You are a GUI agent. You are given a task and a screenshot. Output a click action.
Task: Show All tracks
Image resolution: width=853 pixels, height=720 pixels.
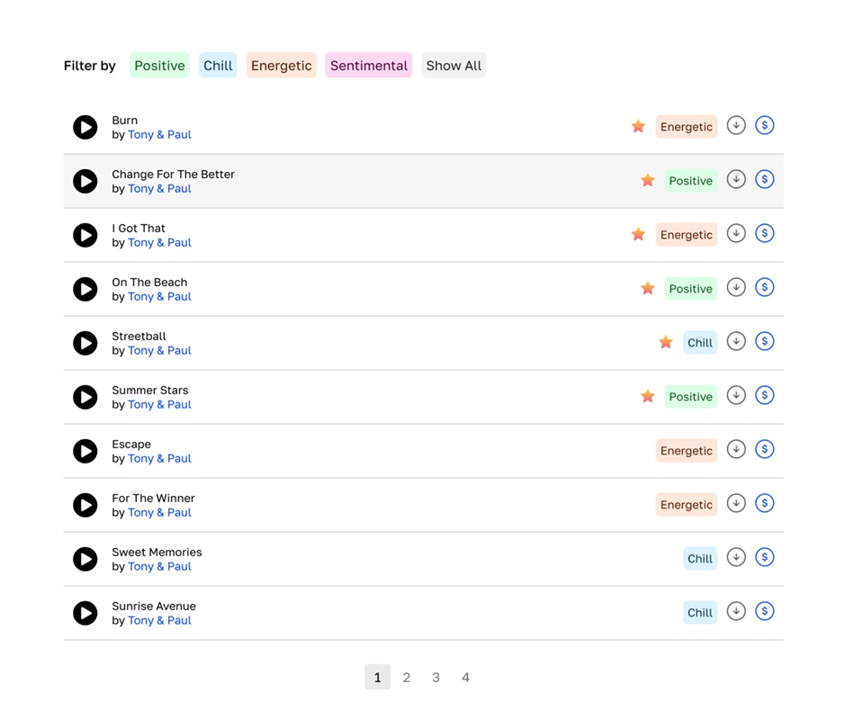[453, 66]
